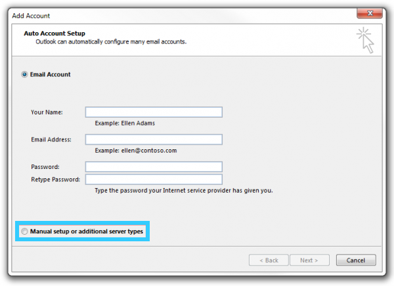
Task: Click 'Example: ellen@contoso.com' hint text
Action: point(136,151)
